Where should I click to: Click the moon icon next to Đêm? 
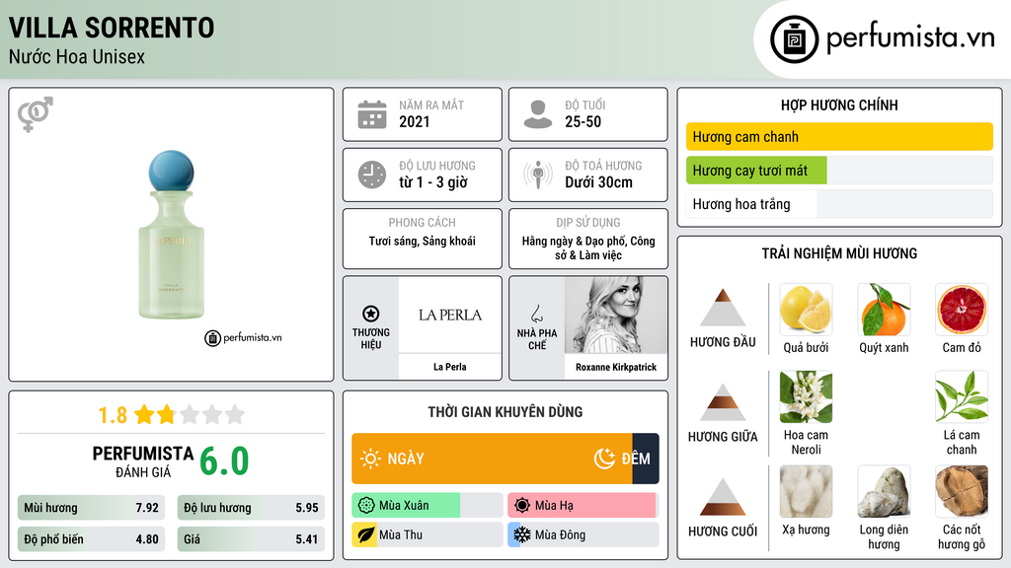tap(604, 459)
